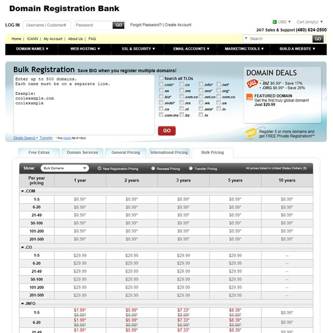
Task: Tick the .us TLD checkbox
Action: (x=218, y=102)
